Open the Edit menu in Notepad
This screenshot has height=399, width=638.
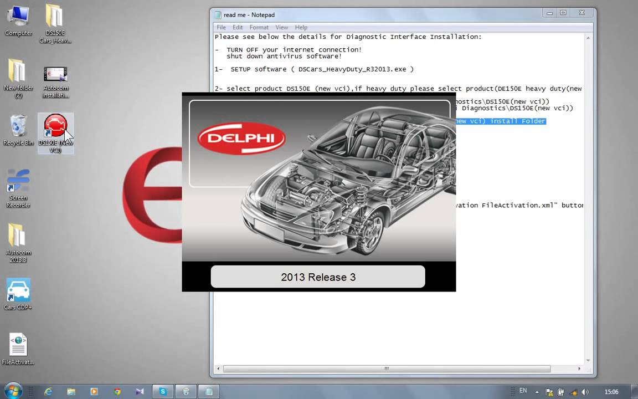point(238,27)
